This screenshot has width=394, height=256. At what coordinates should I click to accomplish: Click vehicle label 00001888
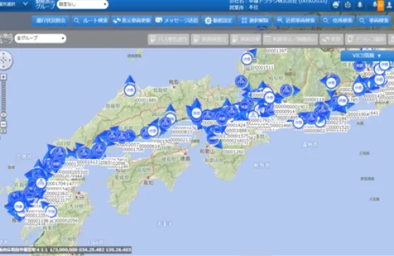(236, 130)
